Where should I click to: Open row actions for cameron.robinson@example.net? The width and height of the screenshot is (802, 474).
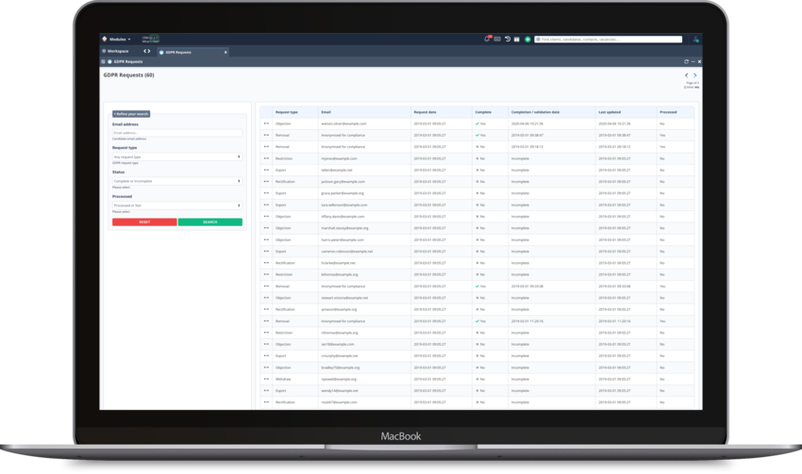click(x=266, y=252)
